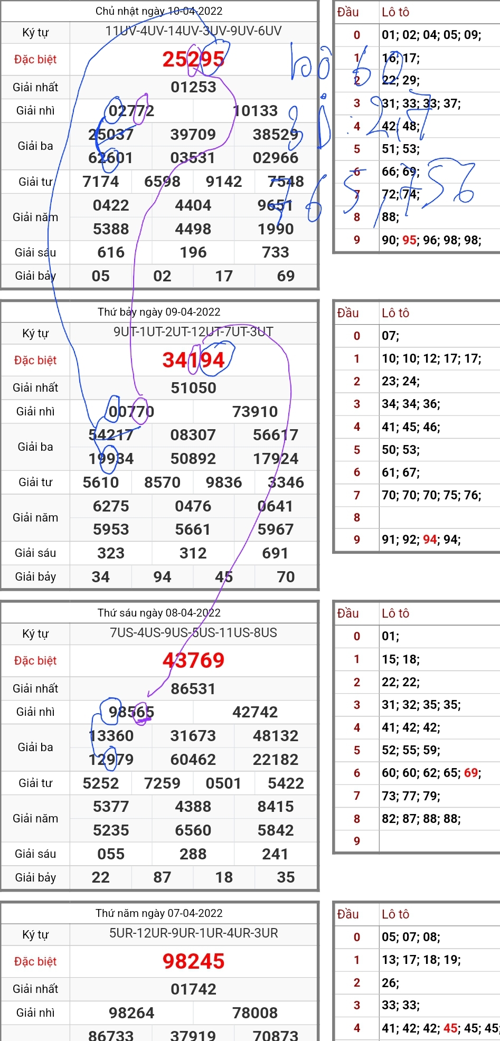Select Giải nhất number 01253
The image size is (500, 1041).
click(x=194, y=87)
